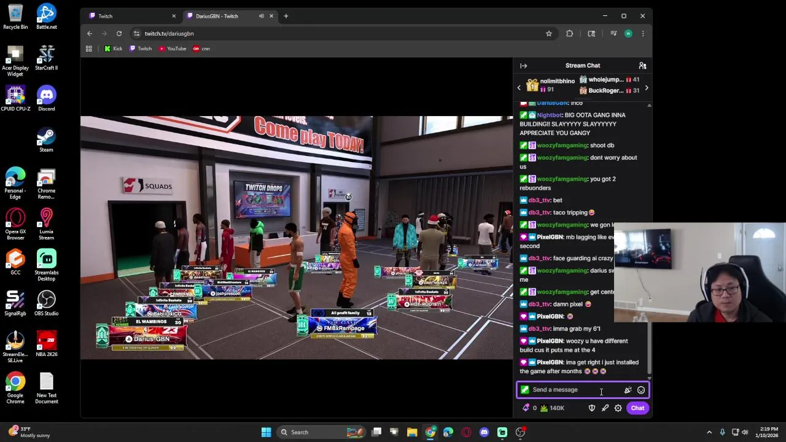
Task: Open File Explorer from taskbar
Action: (x=412, y=432)
